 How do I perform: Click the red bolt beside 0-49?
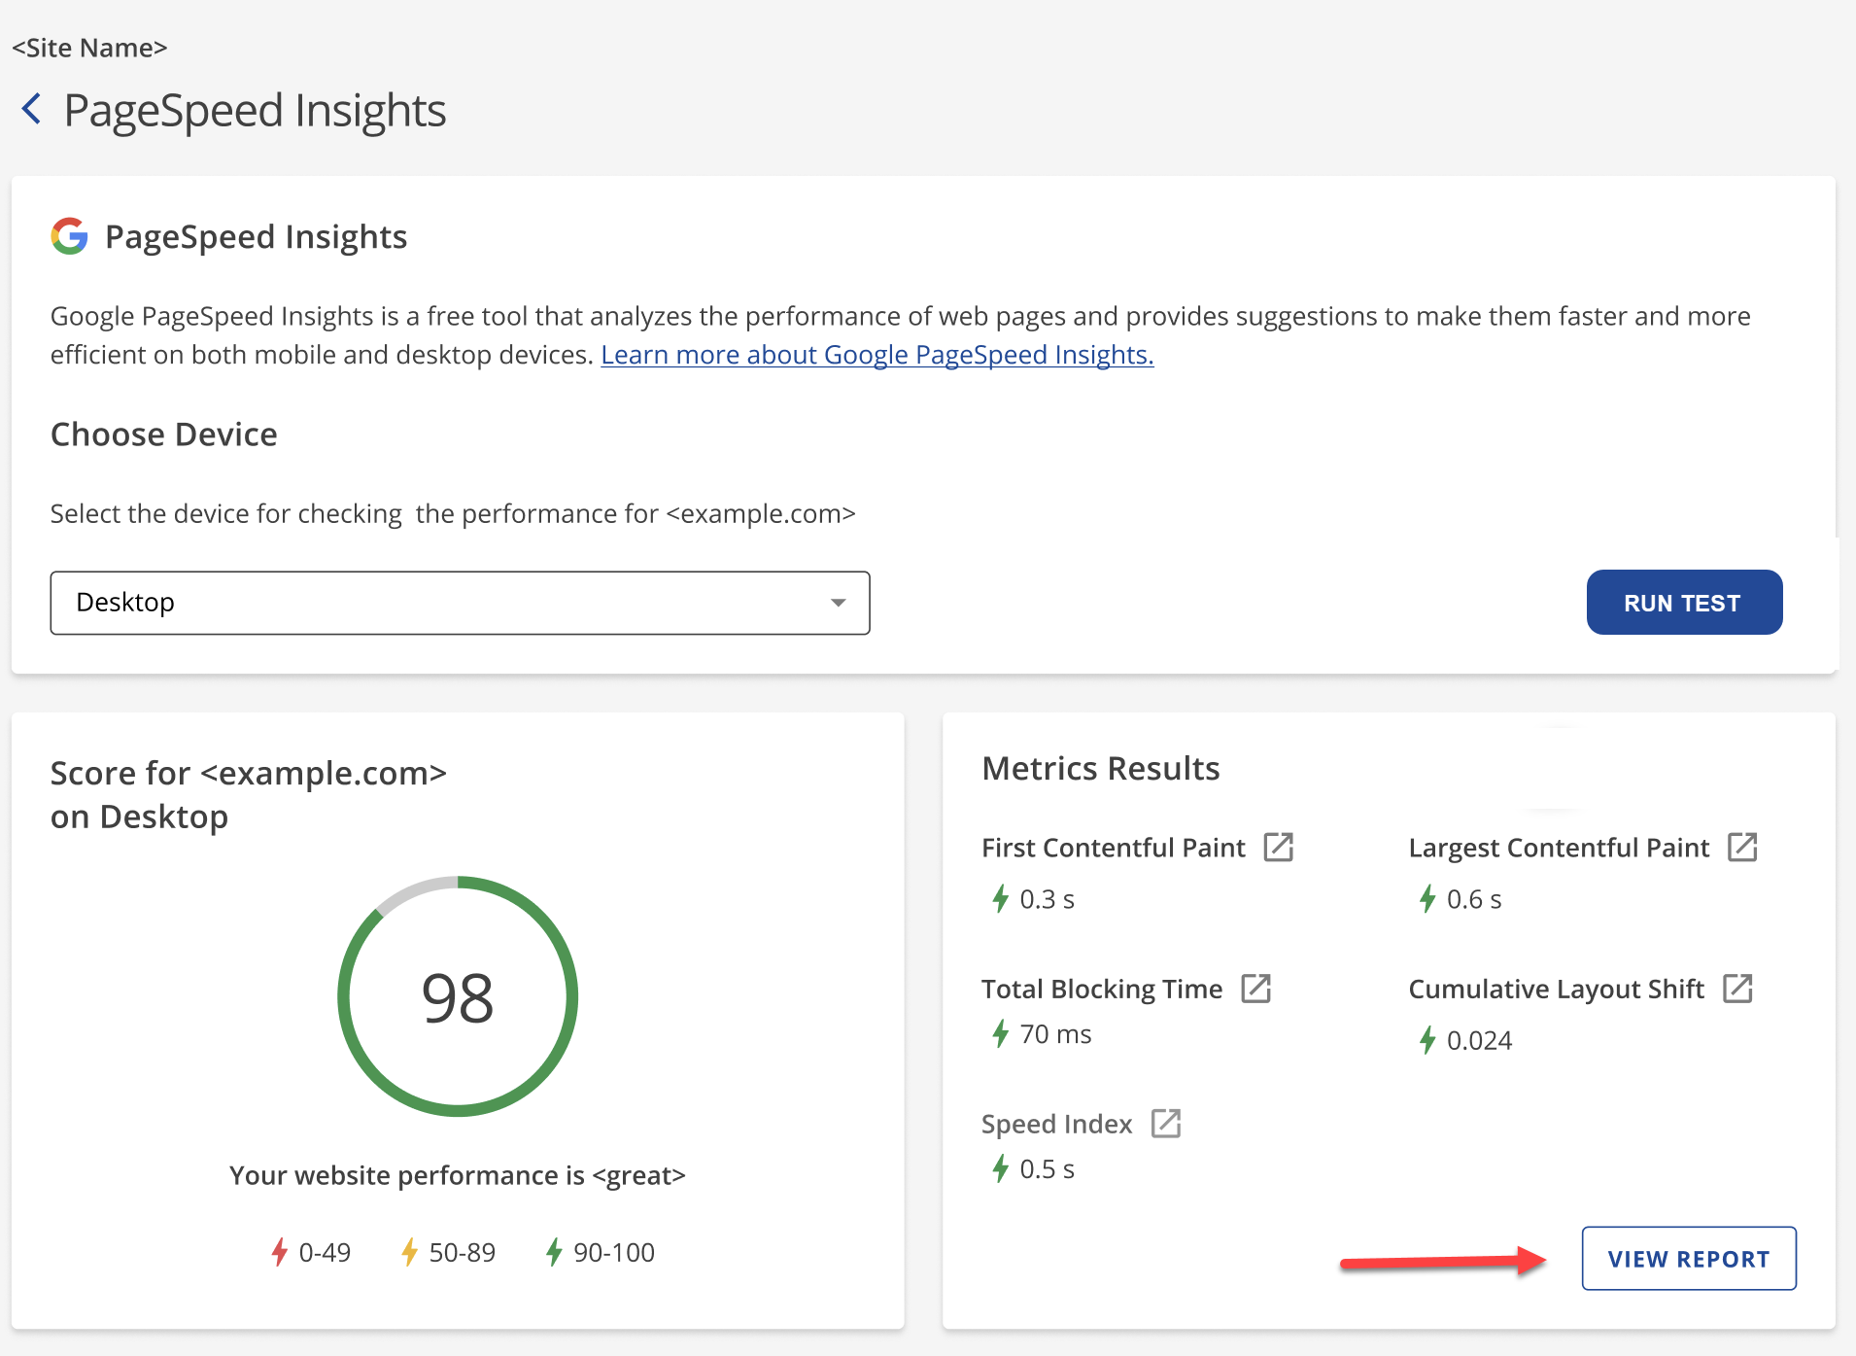(280, 1252)
